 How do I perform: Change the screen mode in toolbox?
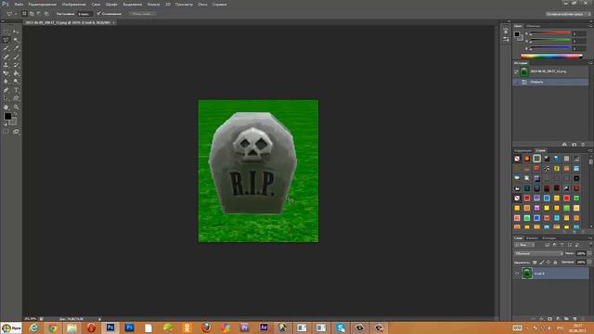click(x=16, y=132)
